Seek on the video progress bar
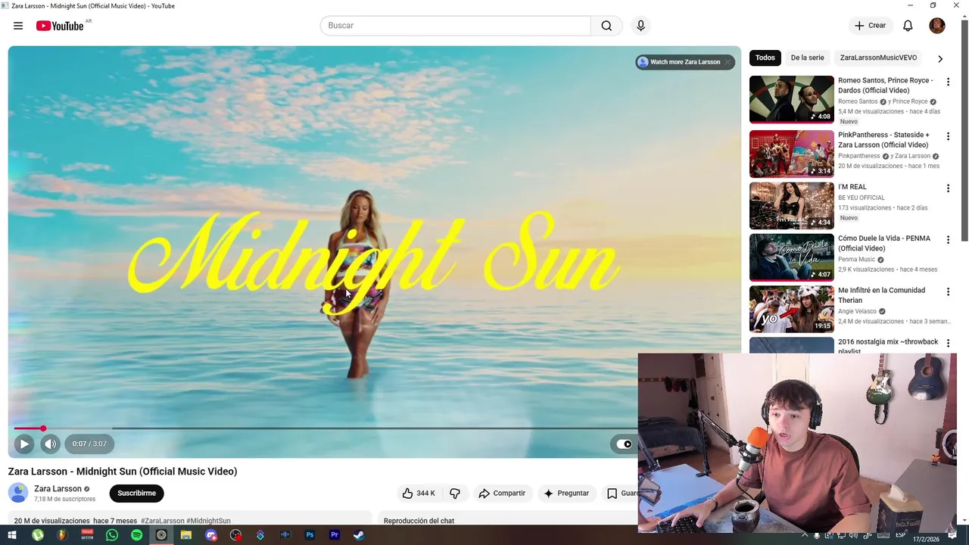 (x=326, y=428)
